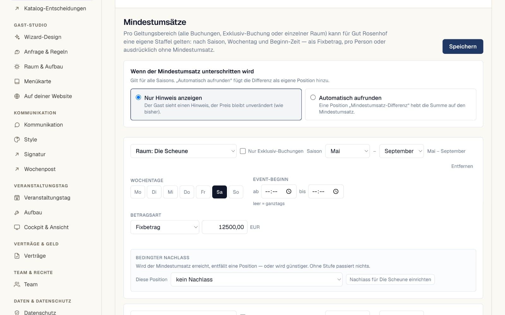Viewport: 505px width, 315px height.
Task: Click the Aufbau wrench icon
Action: [x=17, y=213]
